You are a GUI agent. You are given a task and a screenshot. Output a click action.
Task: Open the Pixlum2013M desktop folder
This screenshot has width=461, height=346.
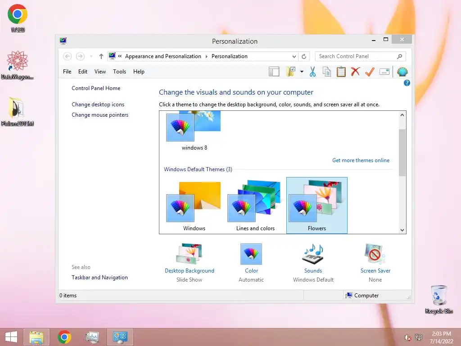(18, 112)
